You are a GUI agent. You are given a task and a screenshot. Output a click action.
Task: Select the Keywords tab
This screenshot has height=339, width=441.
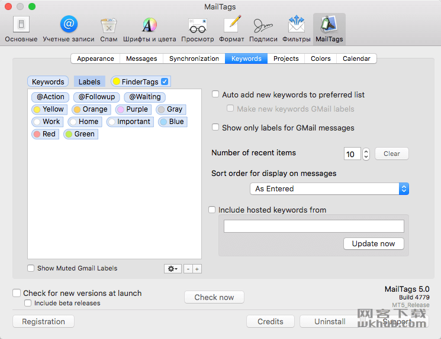click(246, 58)
